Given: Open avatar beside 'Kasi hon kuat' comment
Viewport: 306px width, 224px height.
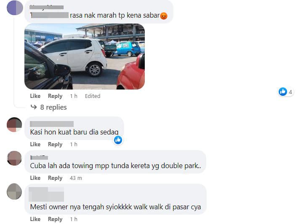Looking at the screenshot, I should (x=14, y=125).
